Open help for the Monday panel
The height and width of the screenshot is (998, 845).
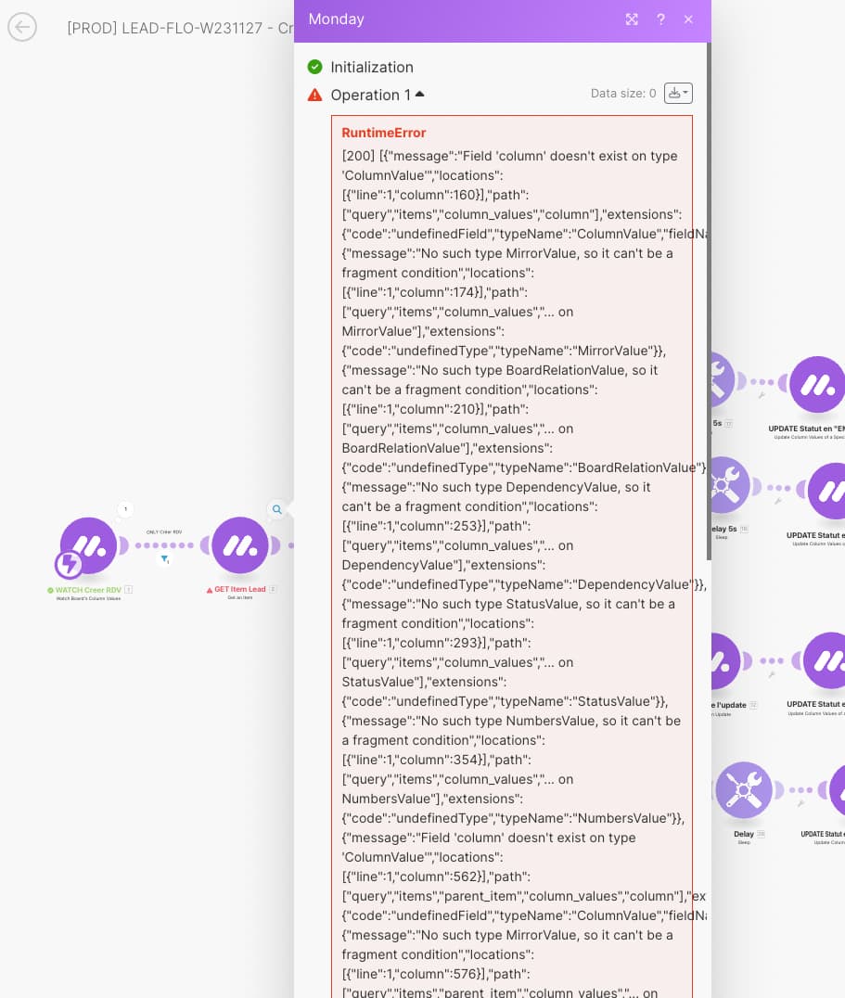660,19
